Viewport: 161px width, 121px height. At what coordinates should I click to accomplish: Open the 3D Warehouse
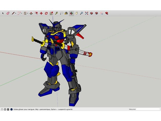coord(92,13)
